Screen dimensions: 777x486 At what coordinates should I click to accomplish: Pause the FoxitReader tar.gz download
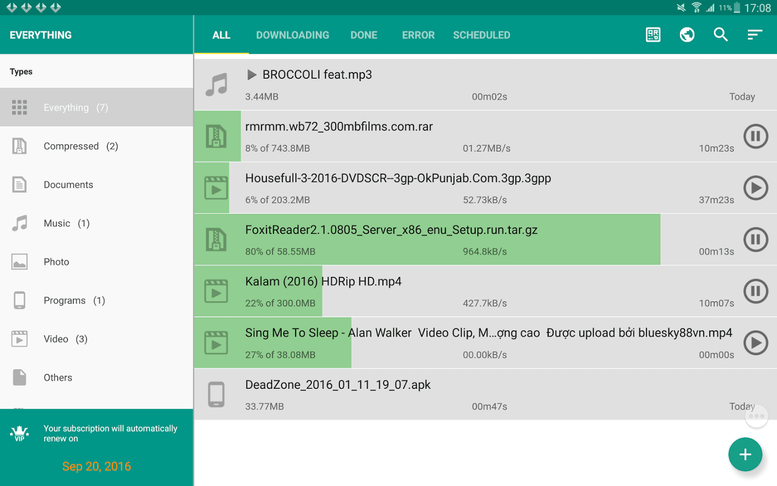pos(756,239)
